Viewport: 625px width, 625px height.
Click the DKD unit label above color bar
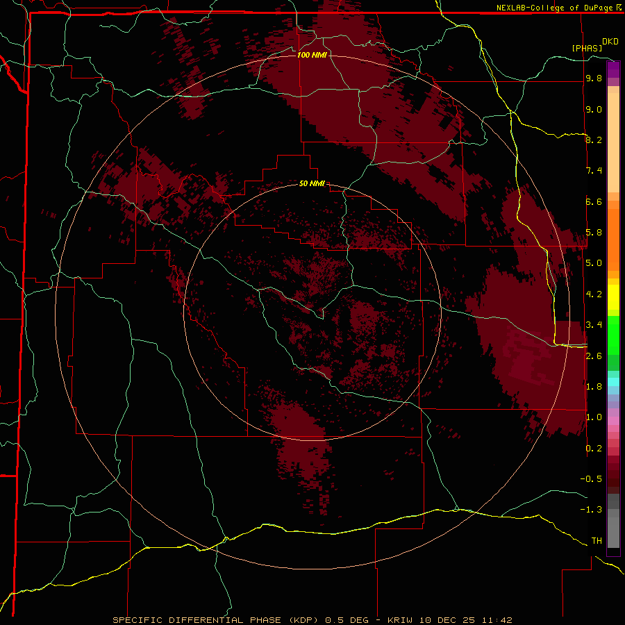coord(610,42)
